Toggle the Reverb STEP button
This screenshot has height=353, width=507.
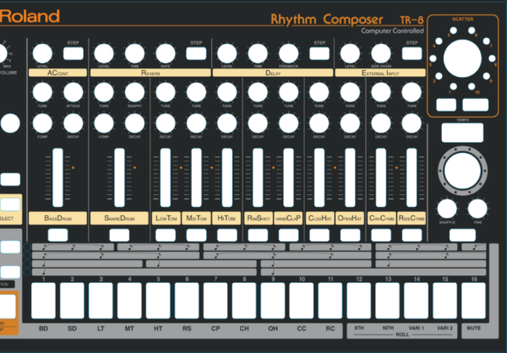pos(196,53)
